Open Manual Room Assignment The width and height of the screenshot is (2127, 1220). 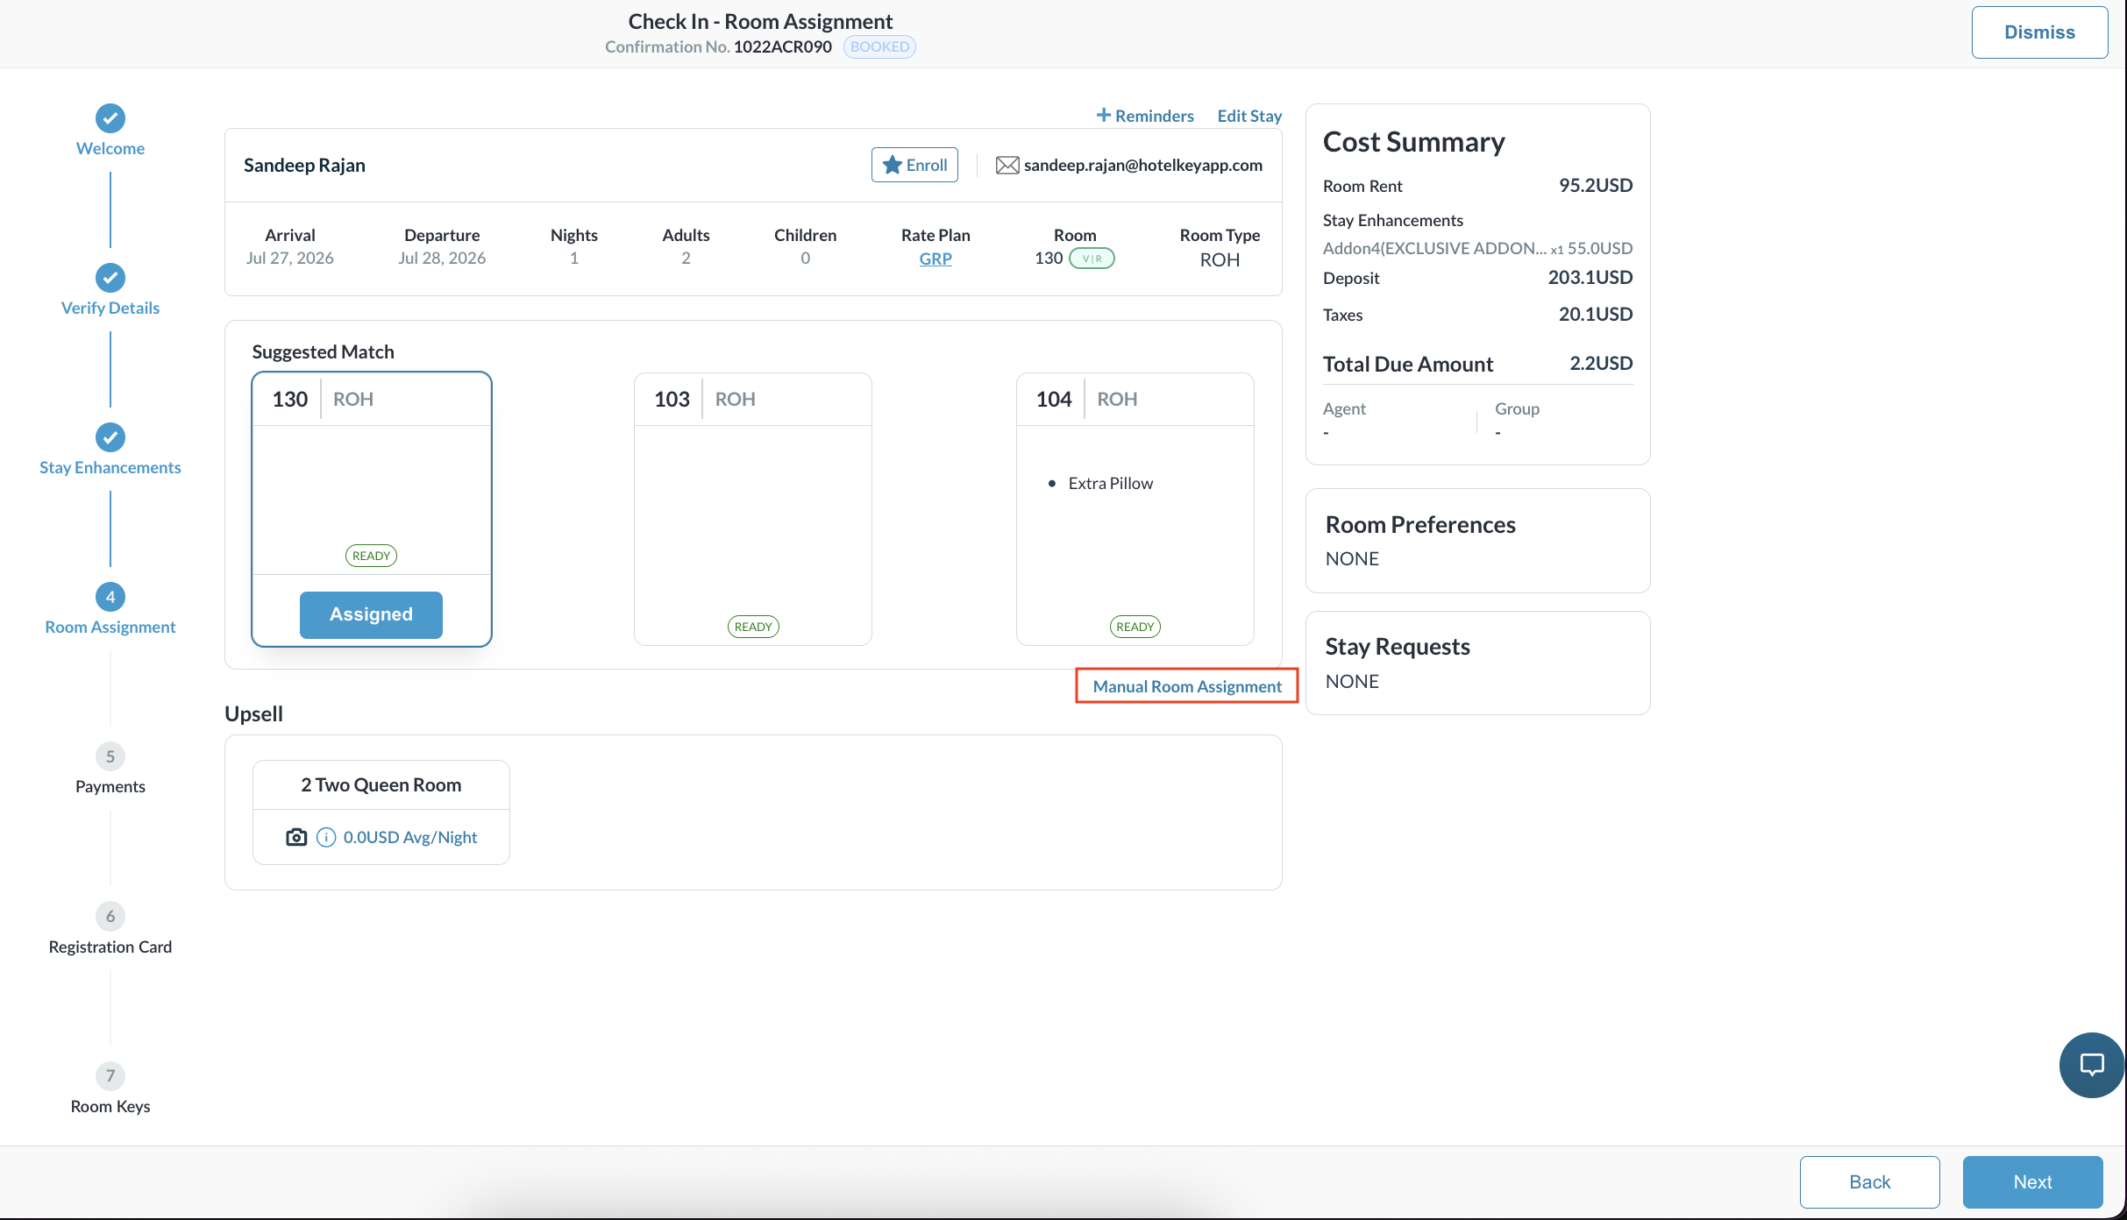pyautogui.click(x=1187, y=686)
